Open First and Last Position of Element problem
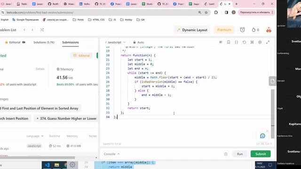 40,108
